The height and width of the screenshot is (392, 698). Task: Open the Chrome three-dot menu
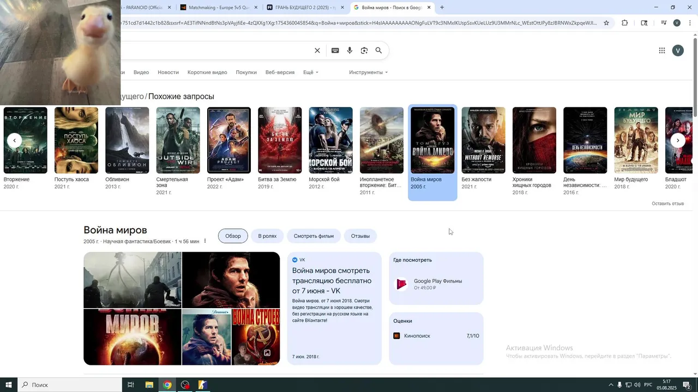pyautogui.click(x=690, y=23)
